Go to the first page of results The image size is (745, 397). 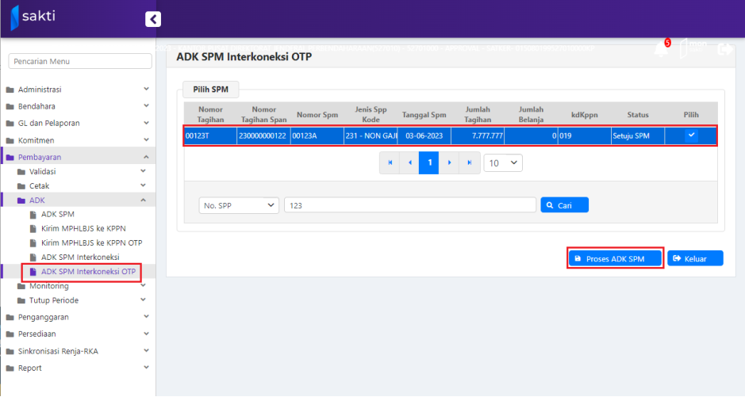coord(390,162)
